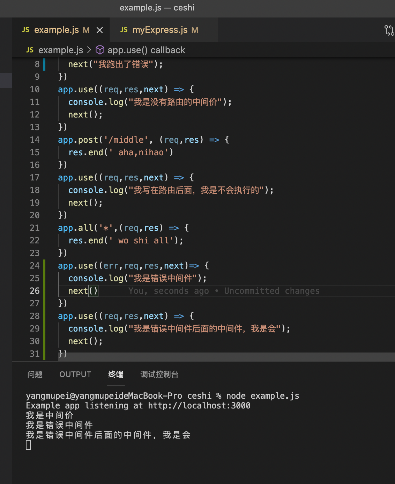Click the app.use() callback breadcrumb

pos(146,50)
